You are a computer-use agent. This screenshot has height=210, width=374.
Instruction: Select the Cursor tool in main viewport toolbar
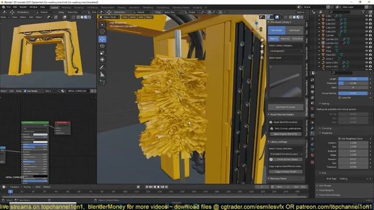(102, 31)
